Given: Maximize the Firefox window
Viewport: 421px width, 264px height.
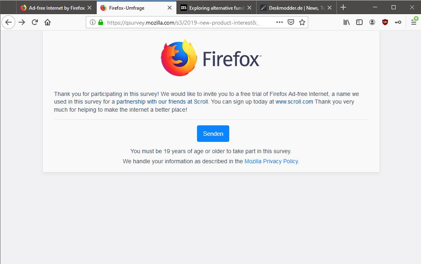Looking at the screenshot, I should click(394, 7).
